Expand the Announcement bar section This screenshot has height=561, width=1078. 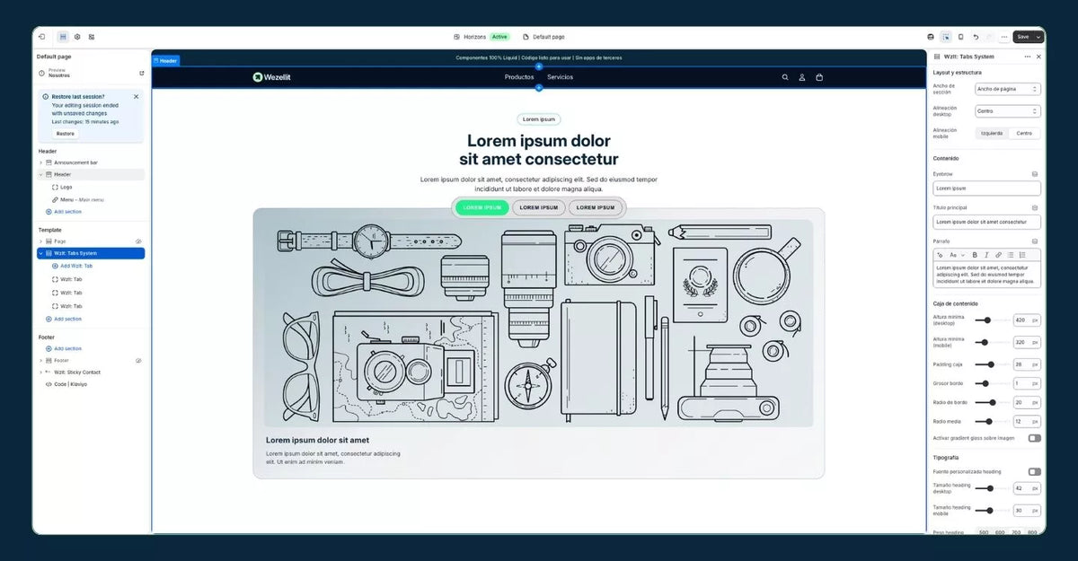[40, 162]
